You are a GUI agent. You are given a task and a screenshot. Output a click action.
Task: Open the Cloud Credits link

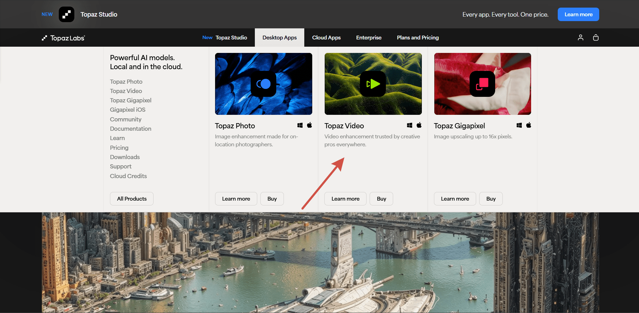click(x=128, y=176)
